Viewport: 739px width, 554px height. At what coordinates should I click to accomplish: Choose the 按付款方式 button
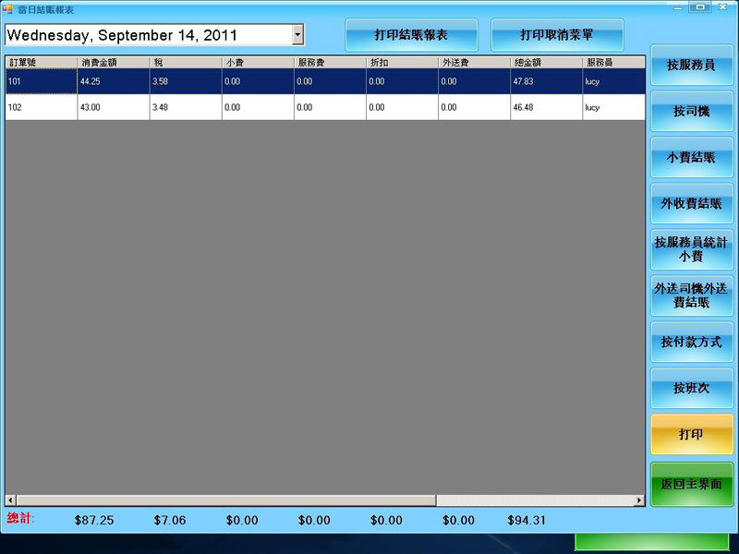point(692,343)
